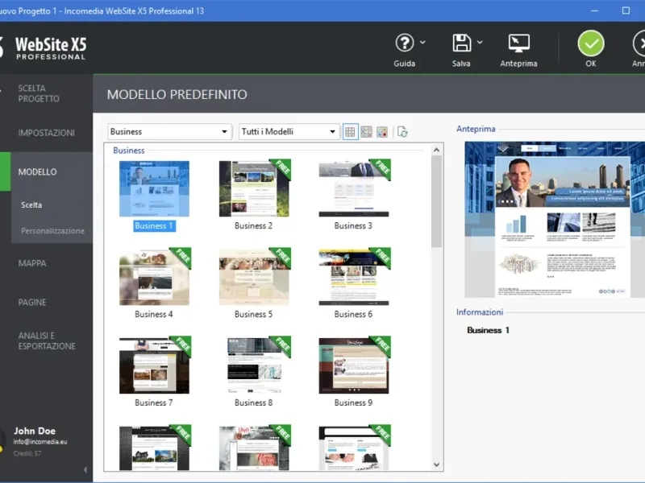
Task: Select the Business 1 template thumbnail
Action: click(x=154, y=188)
